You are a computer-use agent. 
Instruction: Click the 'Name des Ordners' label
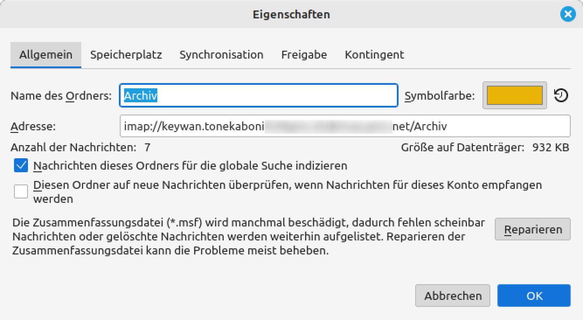click(61, 96)
